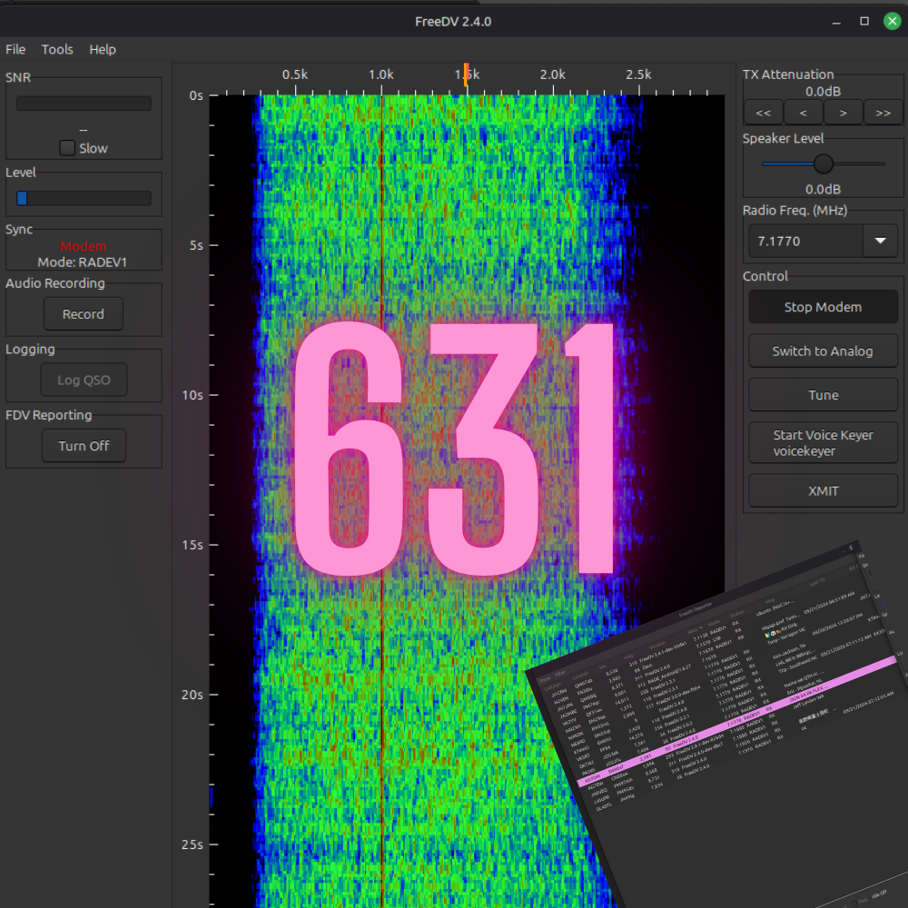This screenshot has width=908, height=908.
Task: Enable the Slow SNR checkbox
Action: pyautogui.click(x=67, y=148)
